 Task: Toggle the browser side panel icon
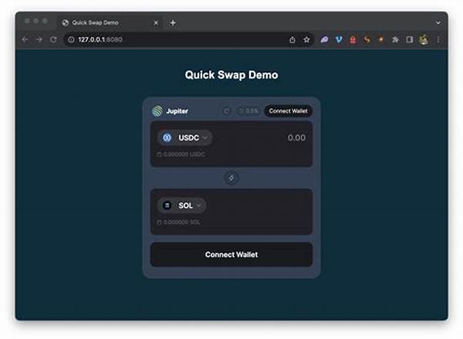[x=410, y=39]
